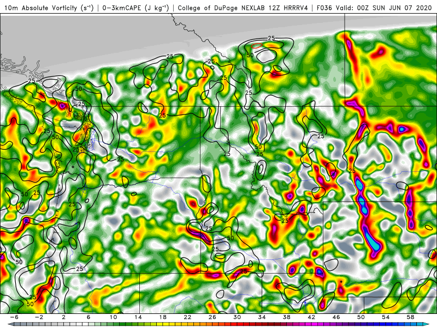Click the "10m Absolute Vorticity" title text
Screen dimensions: 437x327
(40, 8)
